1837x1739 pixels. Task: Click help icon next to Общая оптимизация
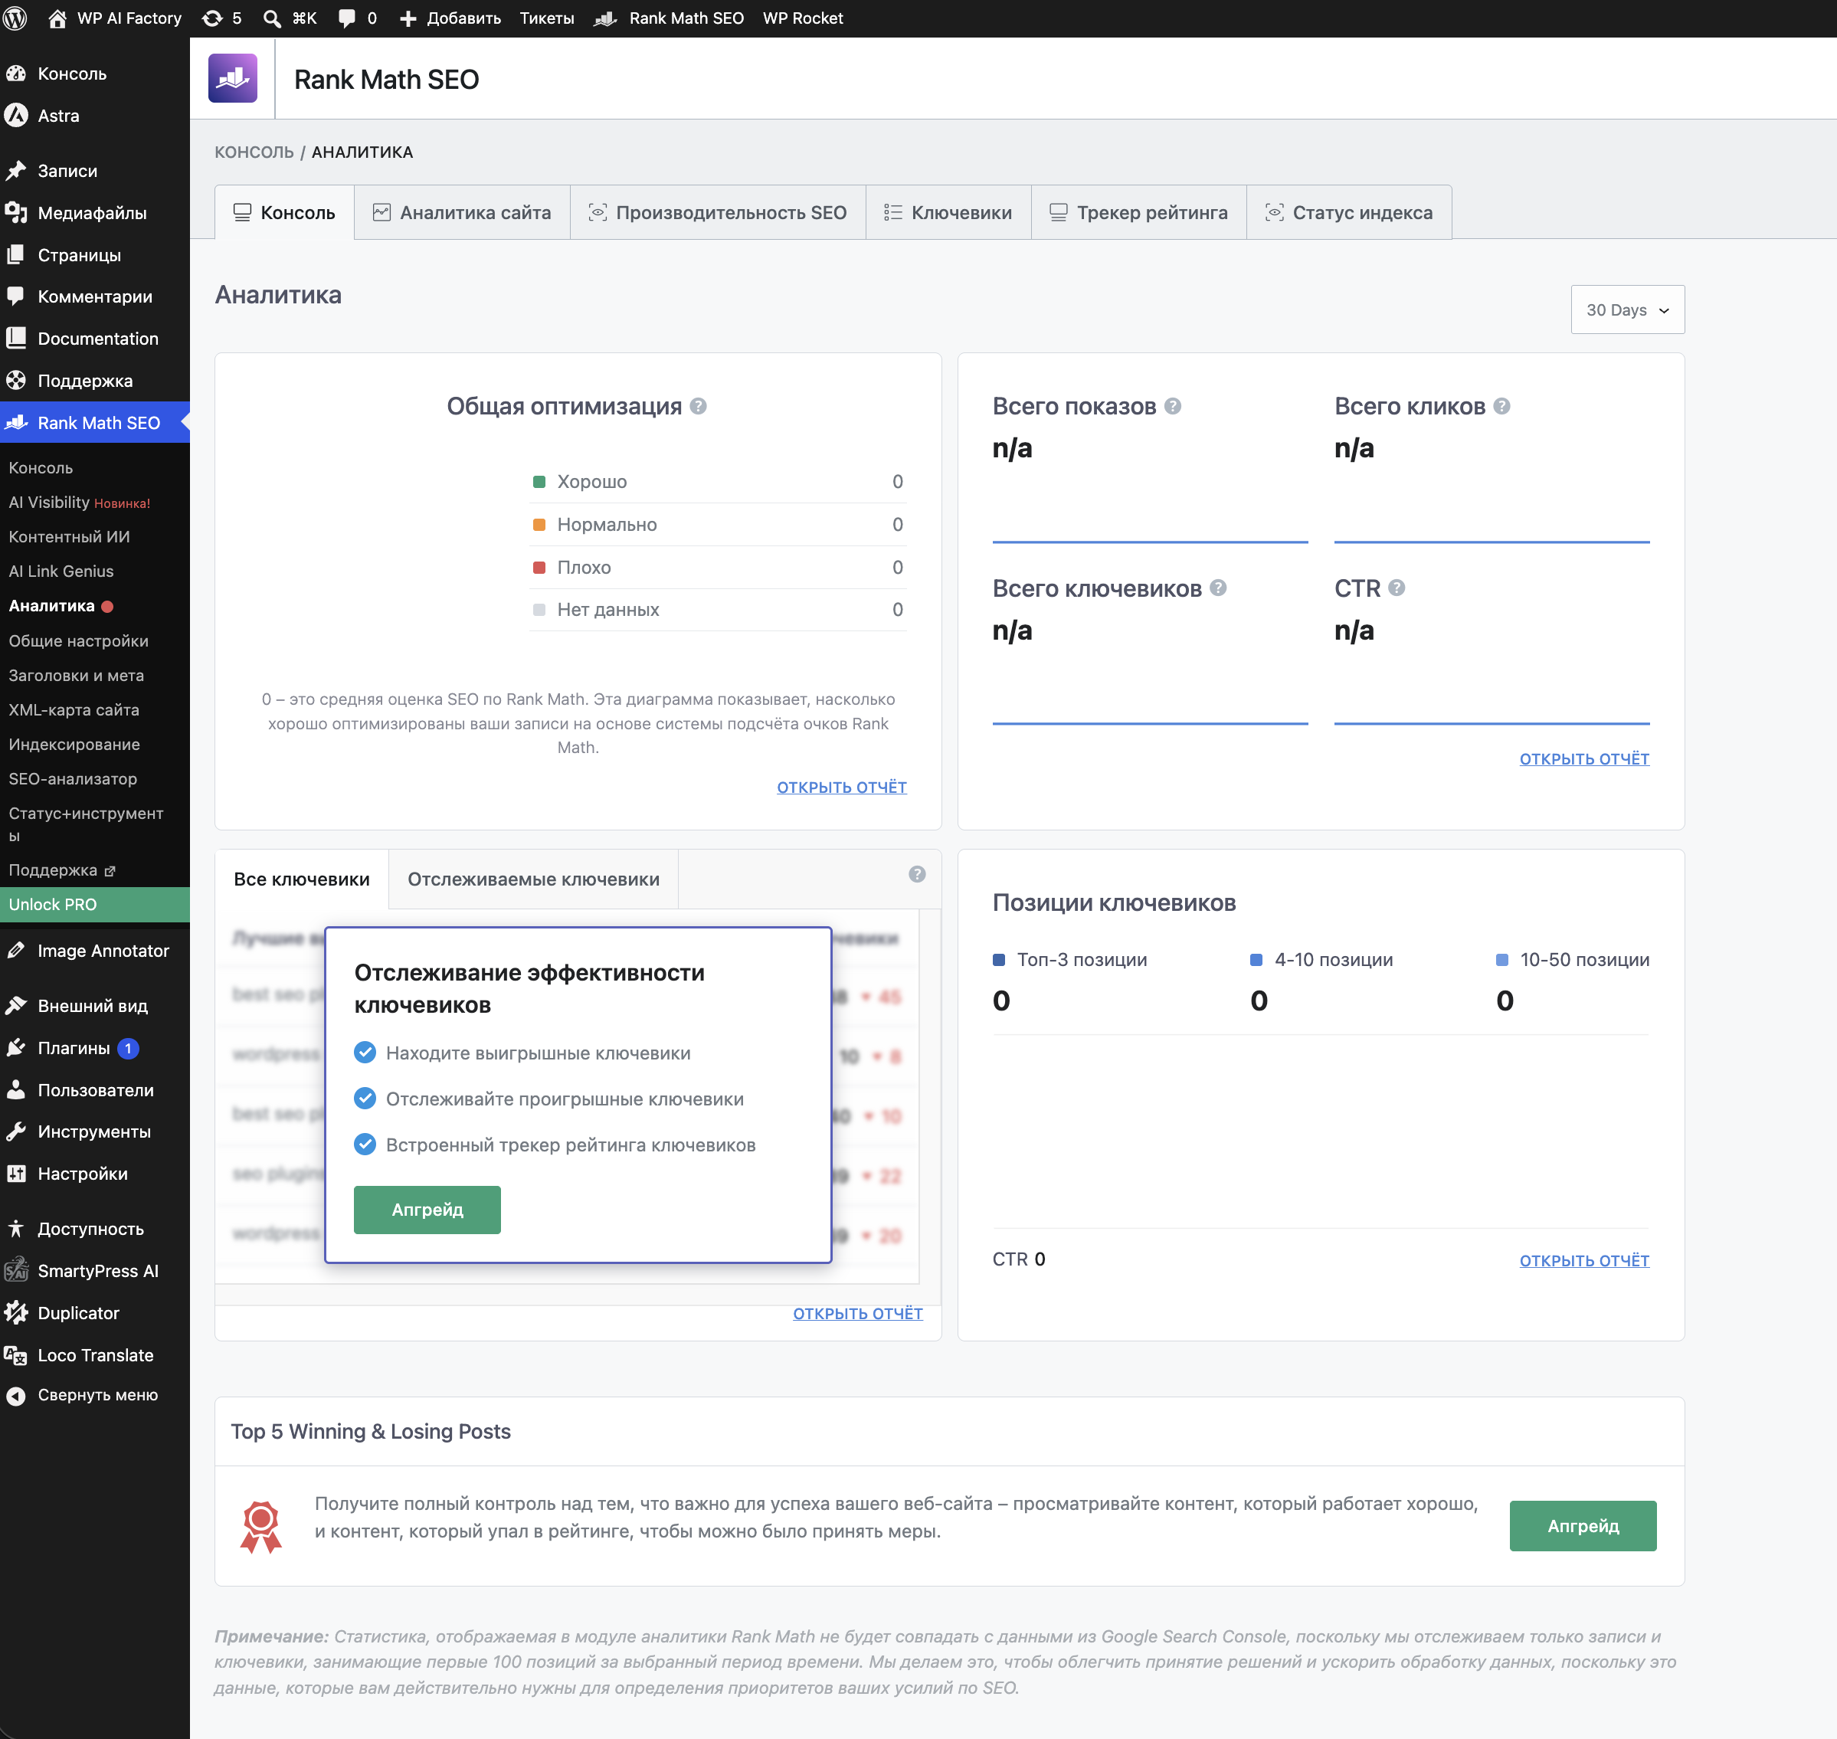[699, 406]
